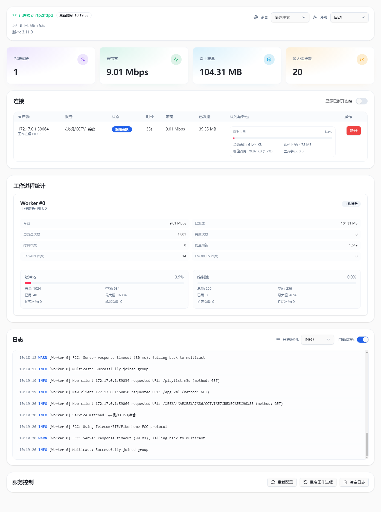Image resolution: width=381 pixels, height=512 pixels.
Task: Click service name /央视/CCTV1综合
Action: click(80, 129)
